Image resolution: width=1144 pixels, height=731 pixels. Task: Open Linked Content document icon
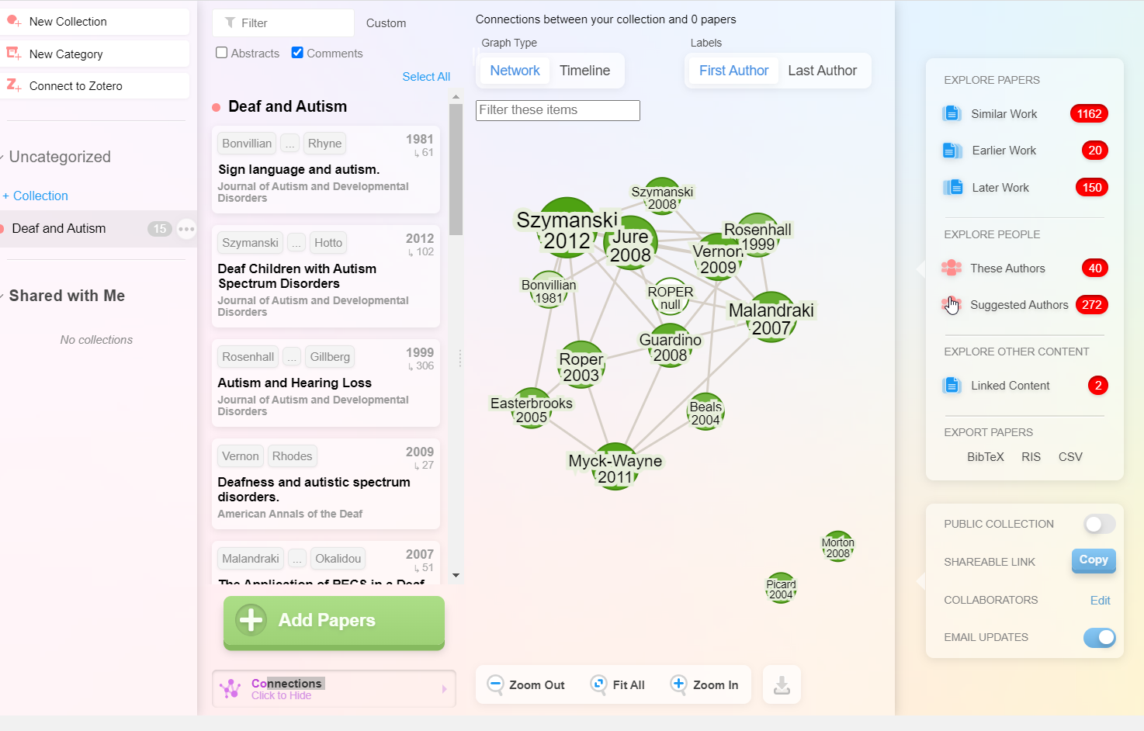[x=952, y=386]
